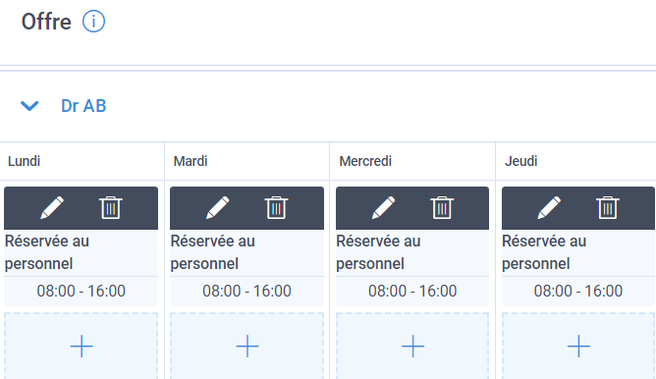Edit Mercredi slot with the pencil icon
Viewport: 656px width, 379px height.
click(383, 207)
